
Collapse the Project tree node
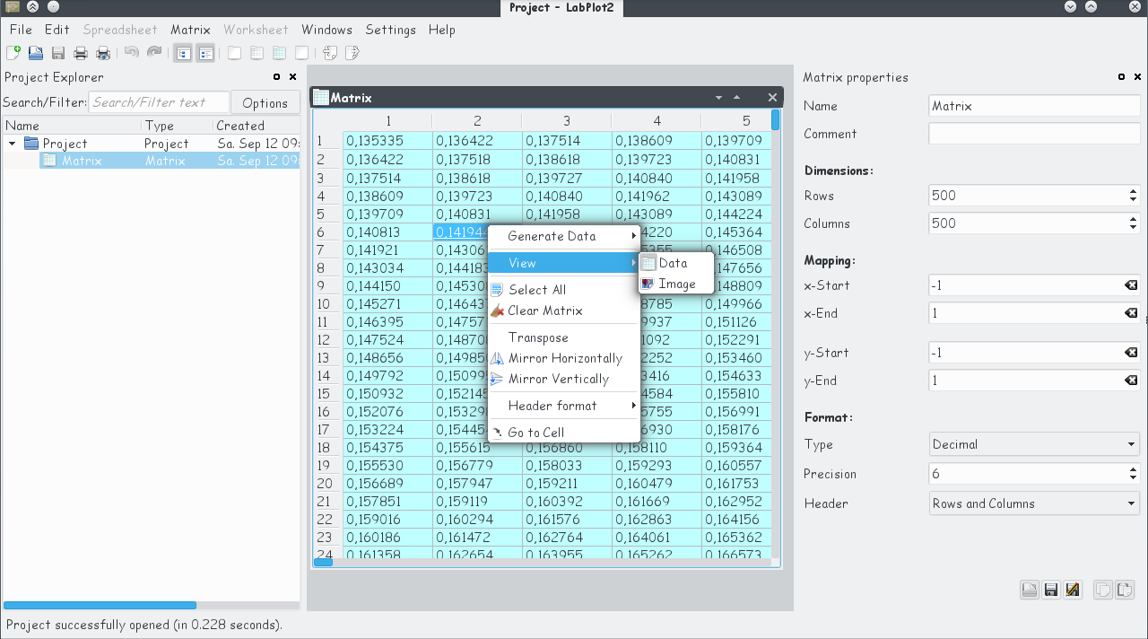[13, 144]
